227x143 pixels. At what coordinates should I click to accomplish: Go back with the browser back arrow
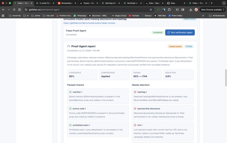click(3, 10)
